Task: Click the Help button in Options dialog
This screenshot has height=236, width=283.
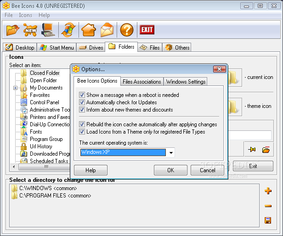Action: pos(91,170)
